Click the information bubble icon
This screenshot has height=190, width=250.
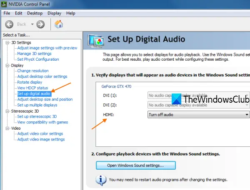coord(101,180)
